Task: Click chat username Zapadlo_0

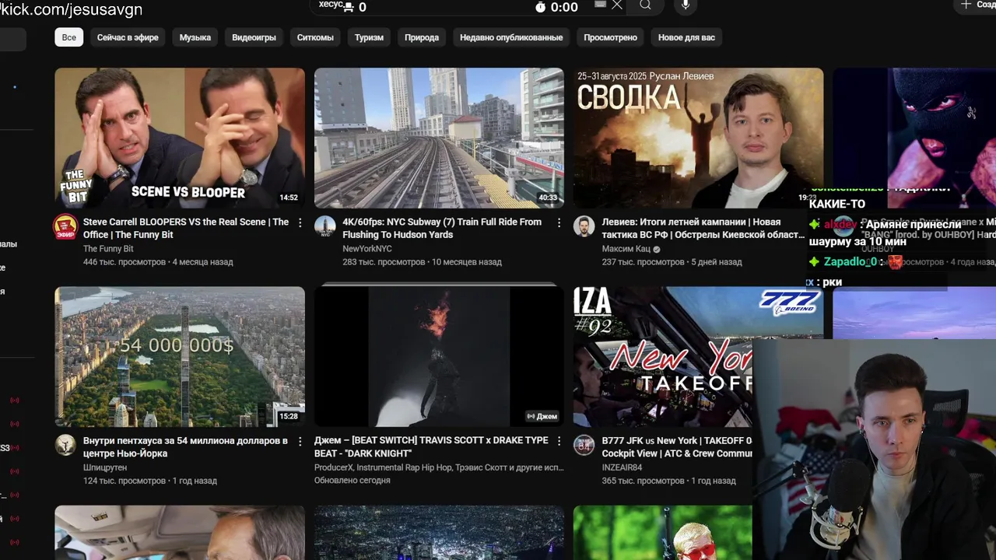Action: tap(850, 262)
